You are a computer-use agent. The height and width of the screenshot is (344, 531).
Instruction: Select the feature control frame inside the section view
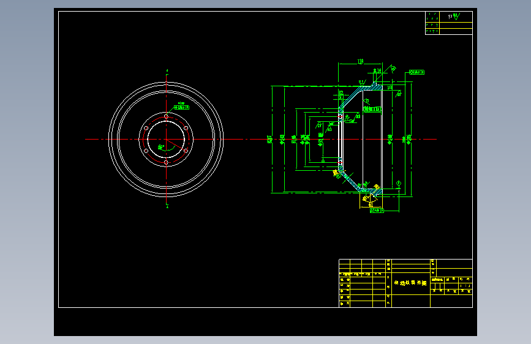click(x=372, y=109)
